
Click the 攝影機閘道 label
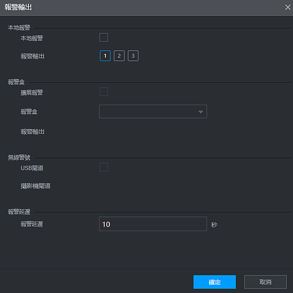click(x=36, y=186)
